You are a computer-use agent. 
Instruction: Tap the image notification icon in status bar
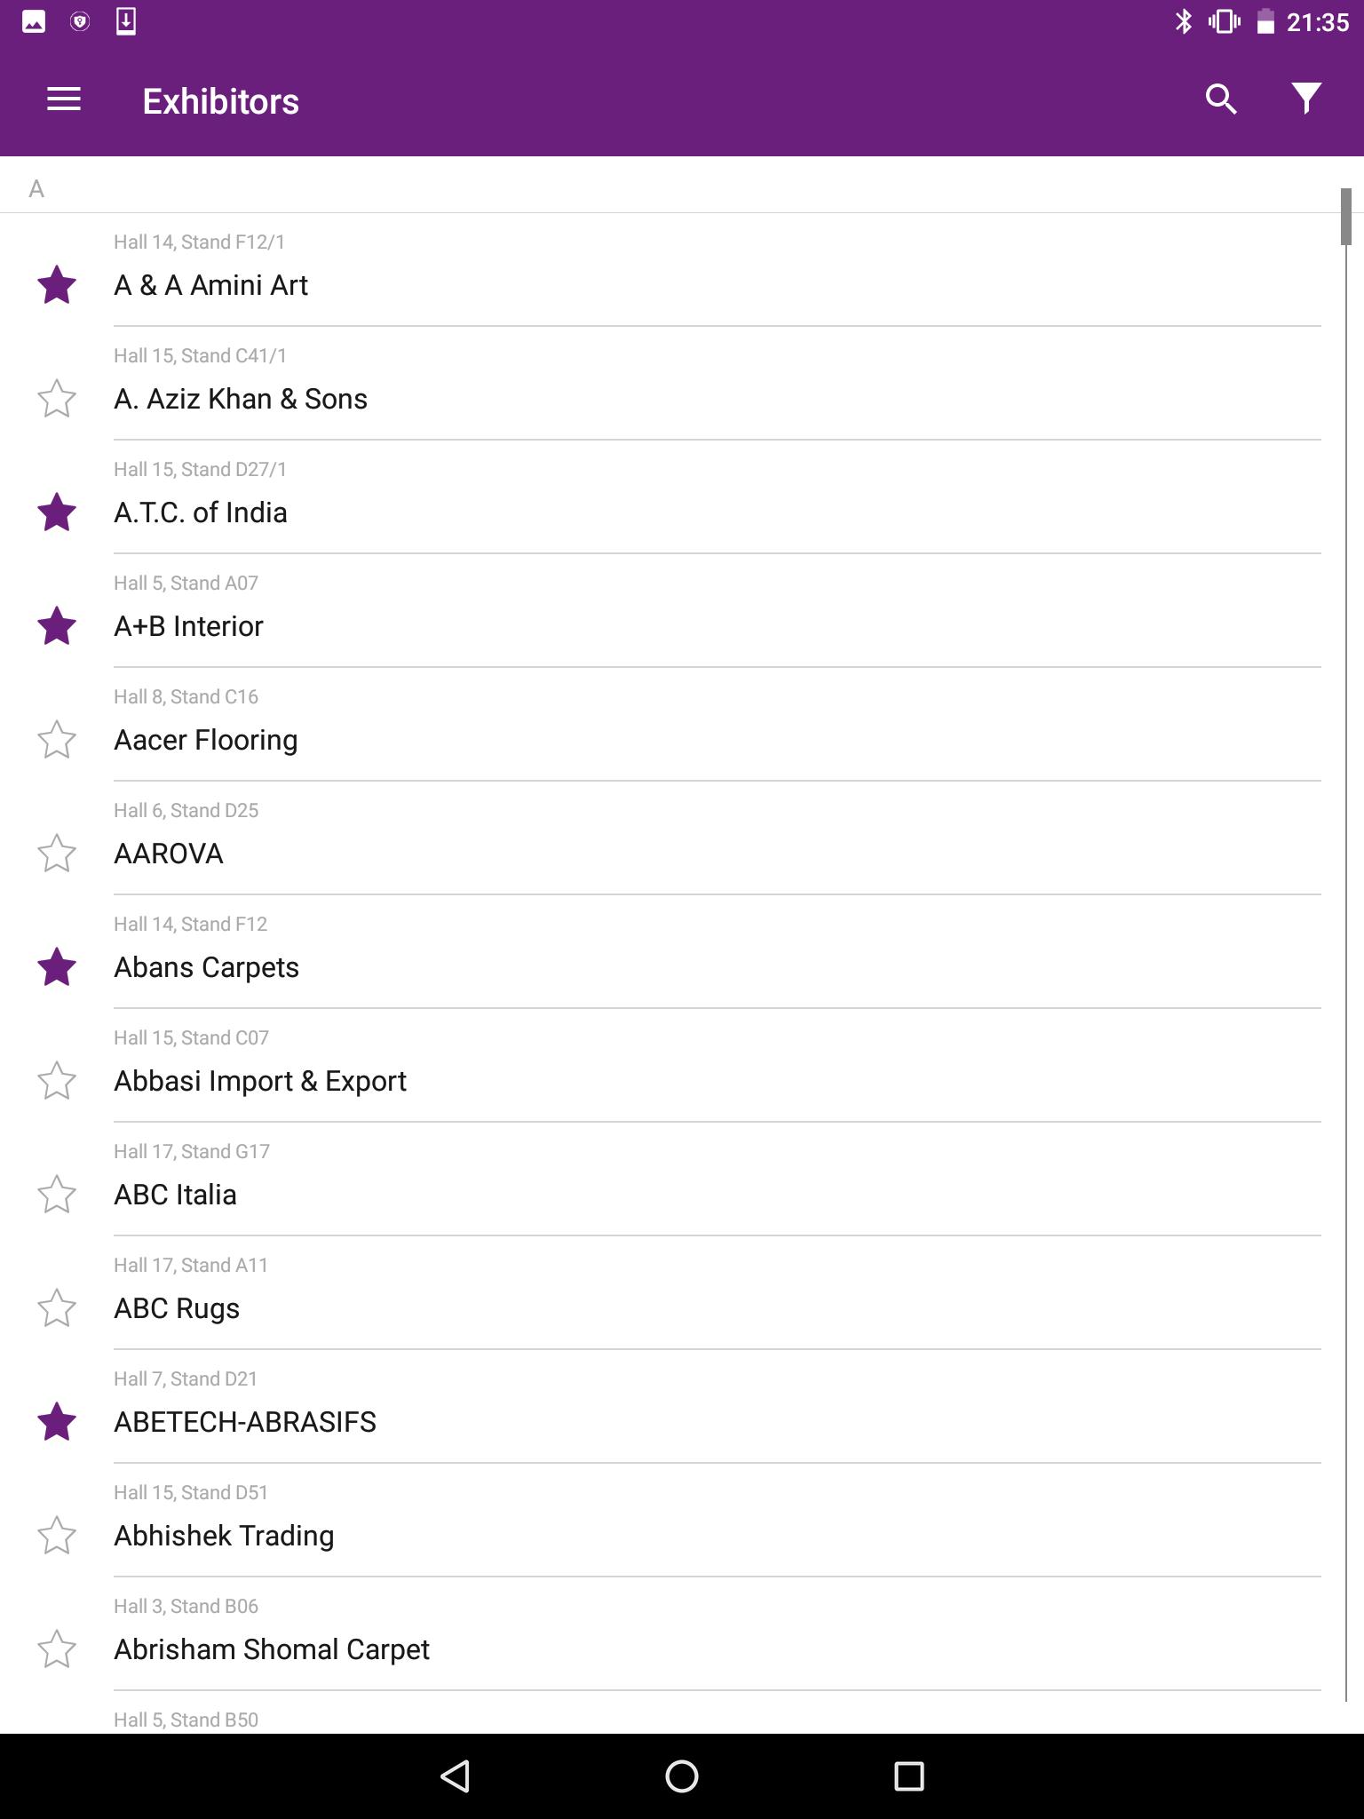coord(34,21)
